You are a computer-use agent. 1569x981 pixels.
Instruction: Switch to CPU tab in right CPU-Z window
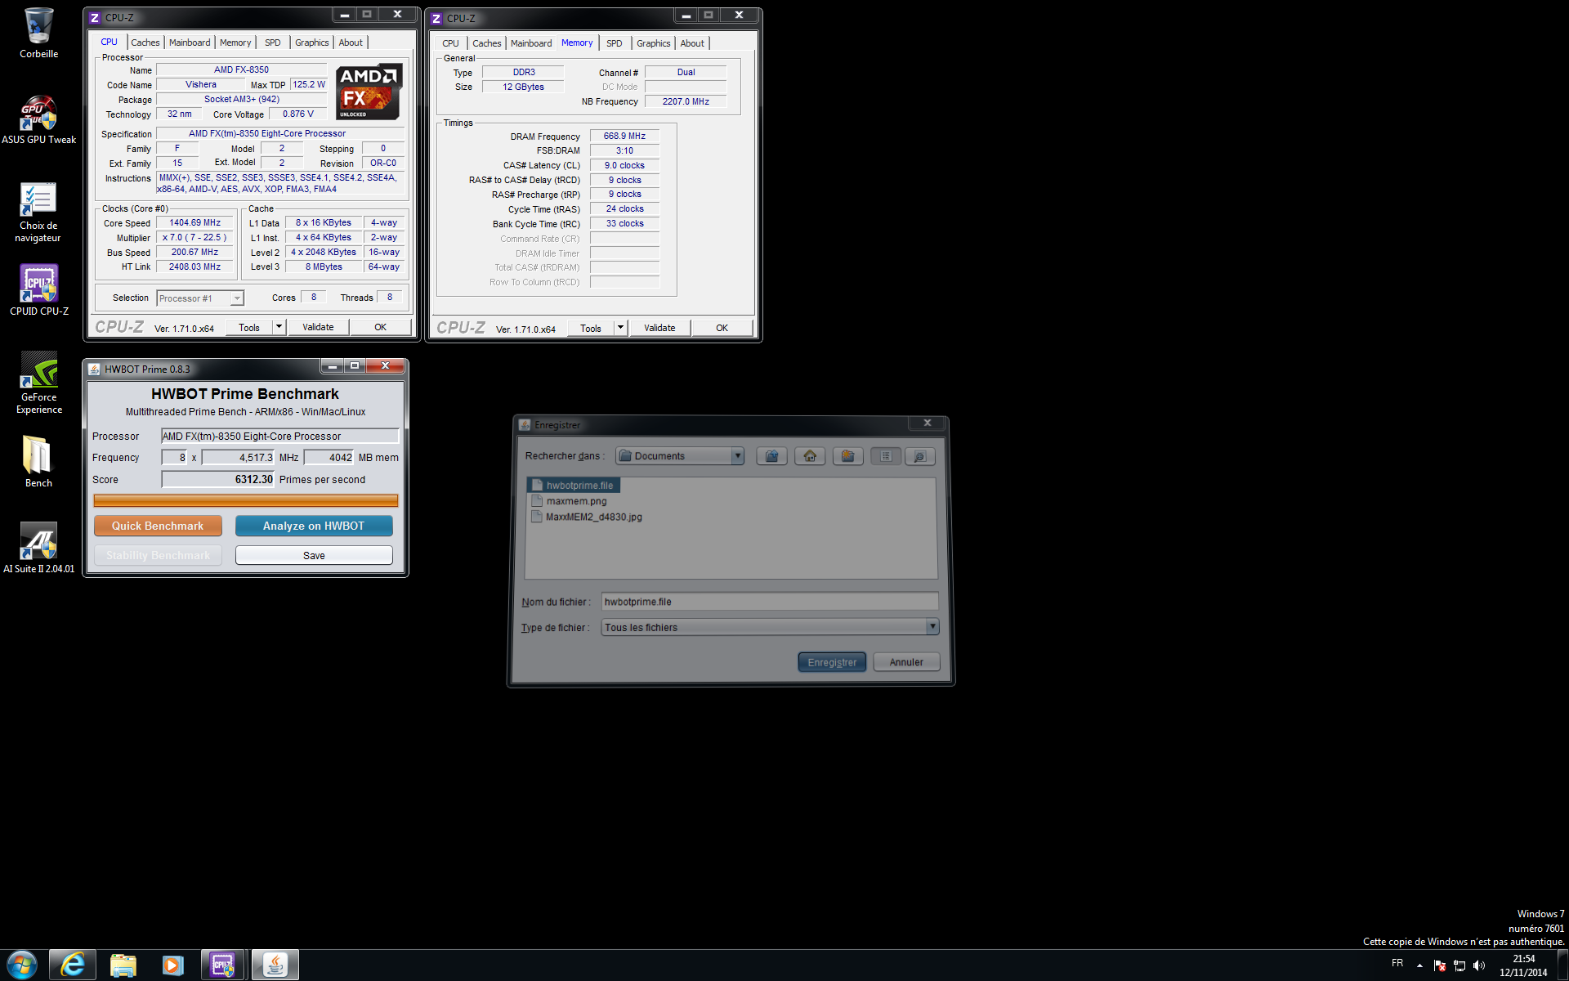tap(450, 43)
